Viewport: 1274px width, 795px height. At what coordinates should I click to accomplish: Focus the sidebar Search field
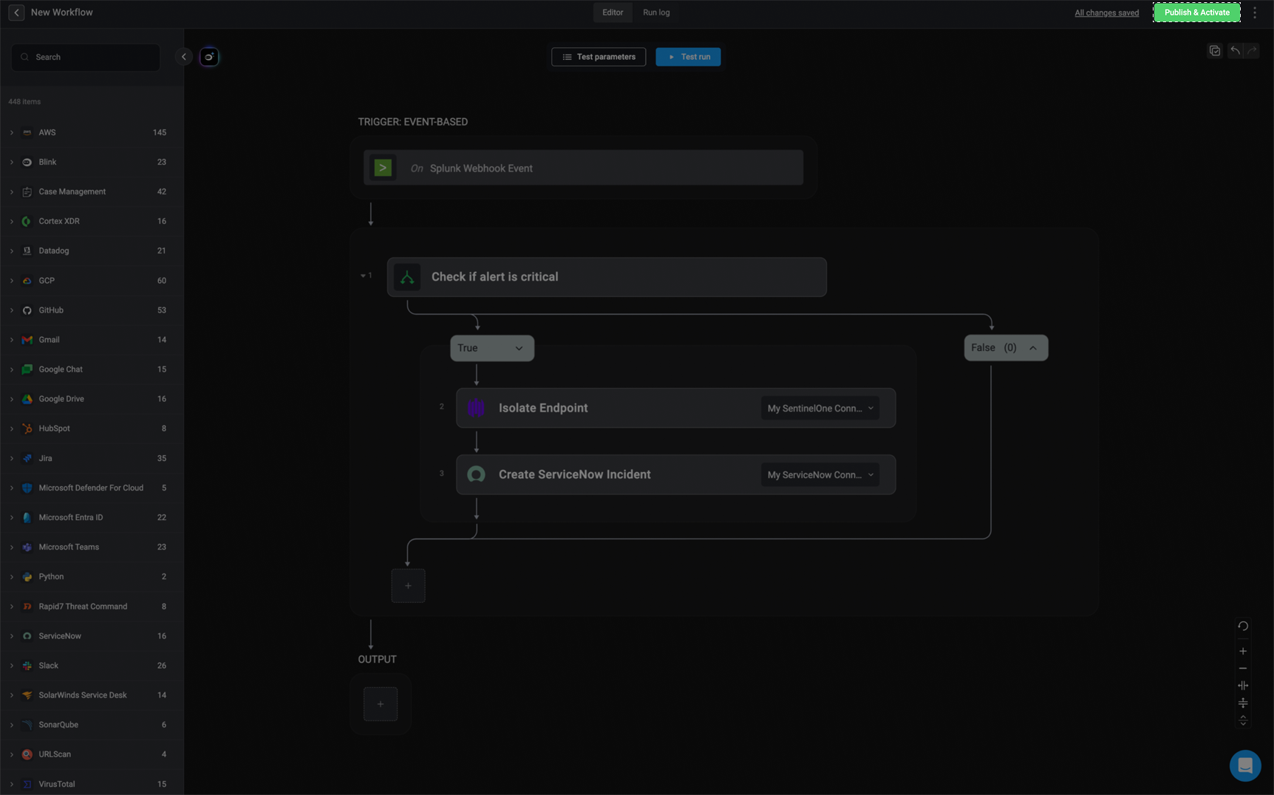(x=86, y=57)
